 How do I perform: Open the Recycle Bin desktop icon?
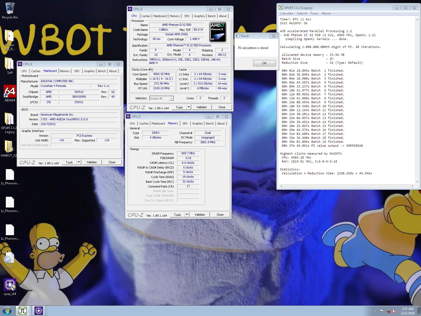point(10,11)
